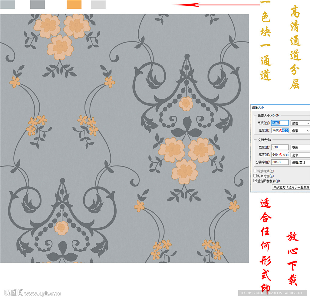This screenshot has height=299, width=310.
Task: Open the document height unit dropdown 毫米
Action: [300, 155]
